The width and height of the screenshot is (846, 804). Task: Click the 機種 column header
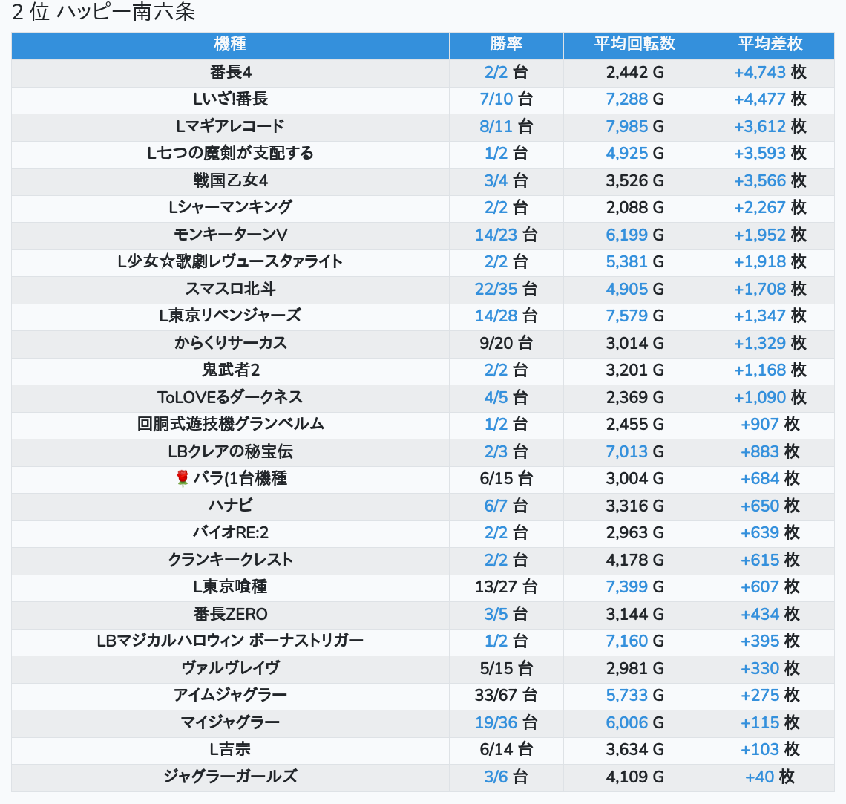230,45
